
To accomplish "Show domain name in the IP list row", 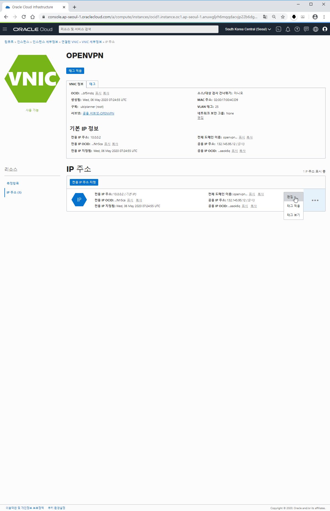I will click(x=252, y=194).
